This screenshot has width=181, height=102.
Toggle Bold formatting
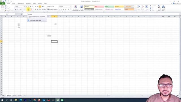(16, 9)
